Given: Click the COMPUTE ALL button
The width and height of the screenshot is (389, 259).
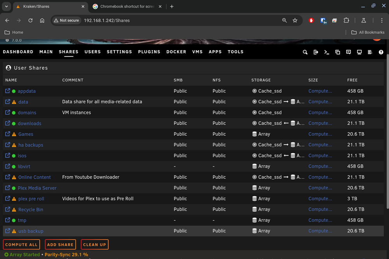Looking at the screenshot, I should (x=21, y=245).
